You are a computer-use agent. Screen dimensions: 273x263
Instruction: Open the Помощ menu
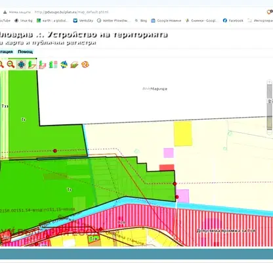click(25, 52)
